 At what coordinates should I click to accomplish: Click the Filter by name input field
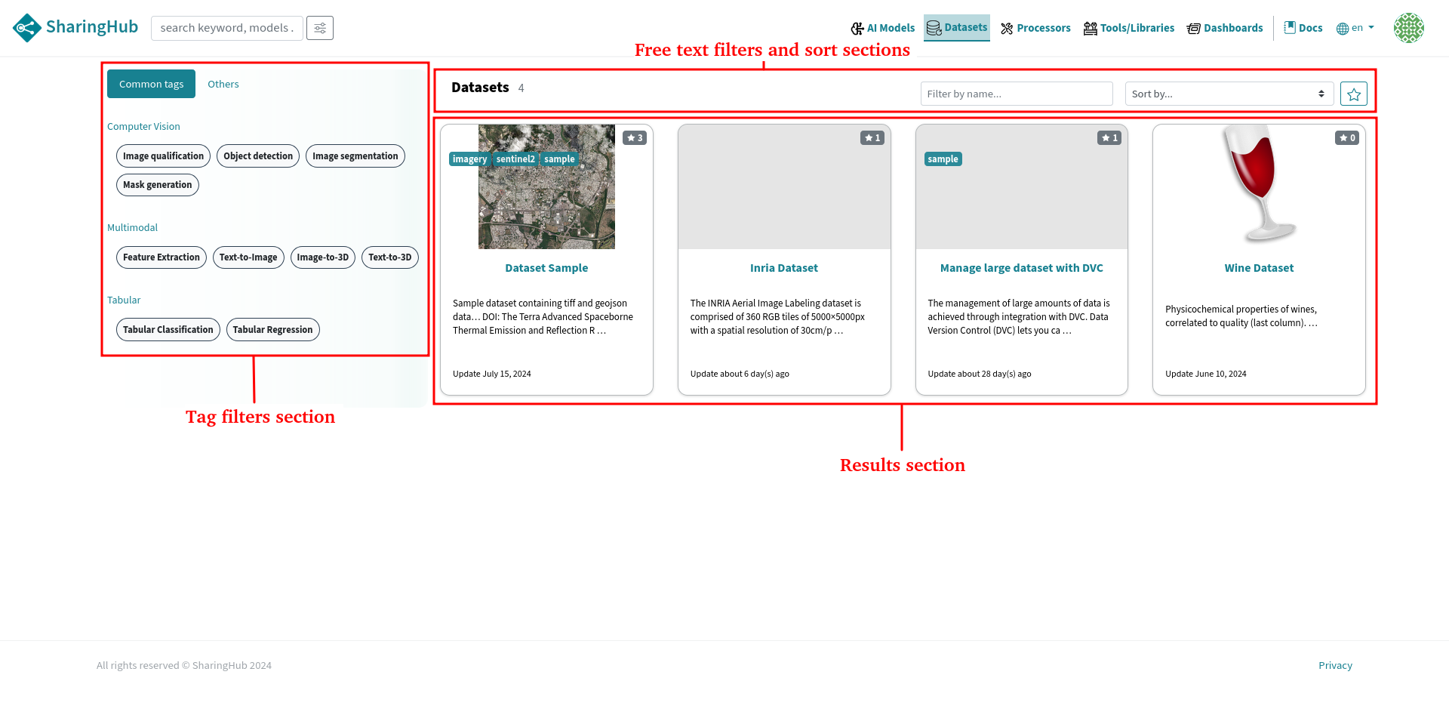pos(1016,94)
